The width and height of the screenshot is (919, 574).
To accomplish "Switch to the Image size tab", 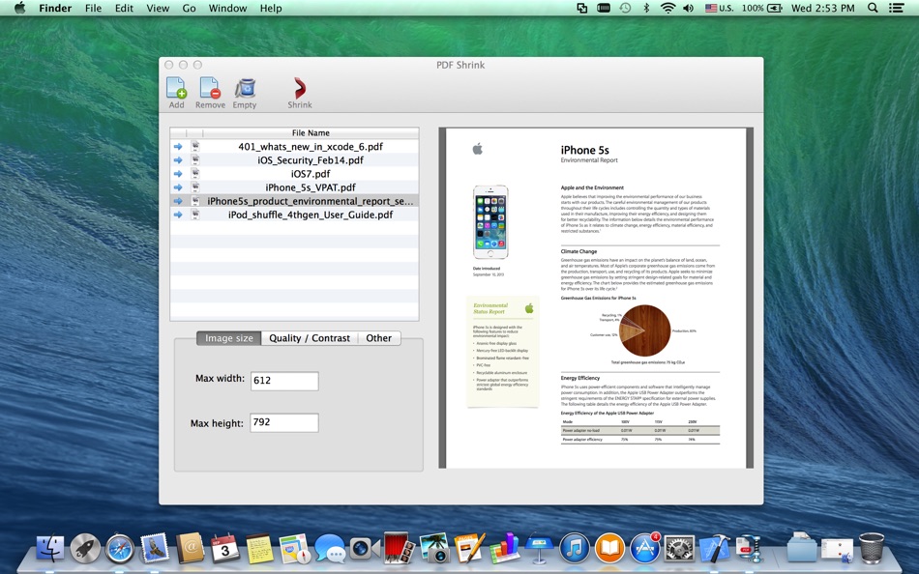I will (x=228, y=338).
